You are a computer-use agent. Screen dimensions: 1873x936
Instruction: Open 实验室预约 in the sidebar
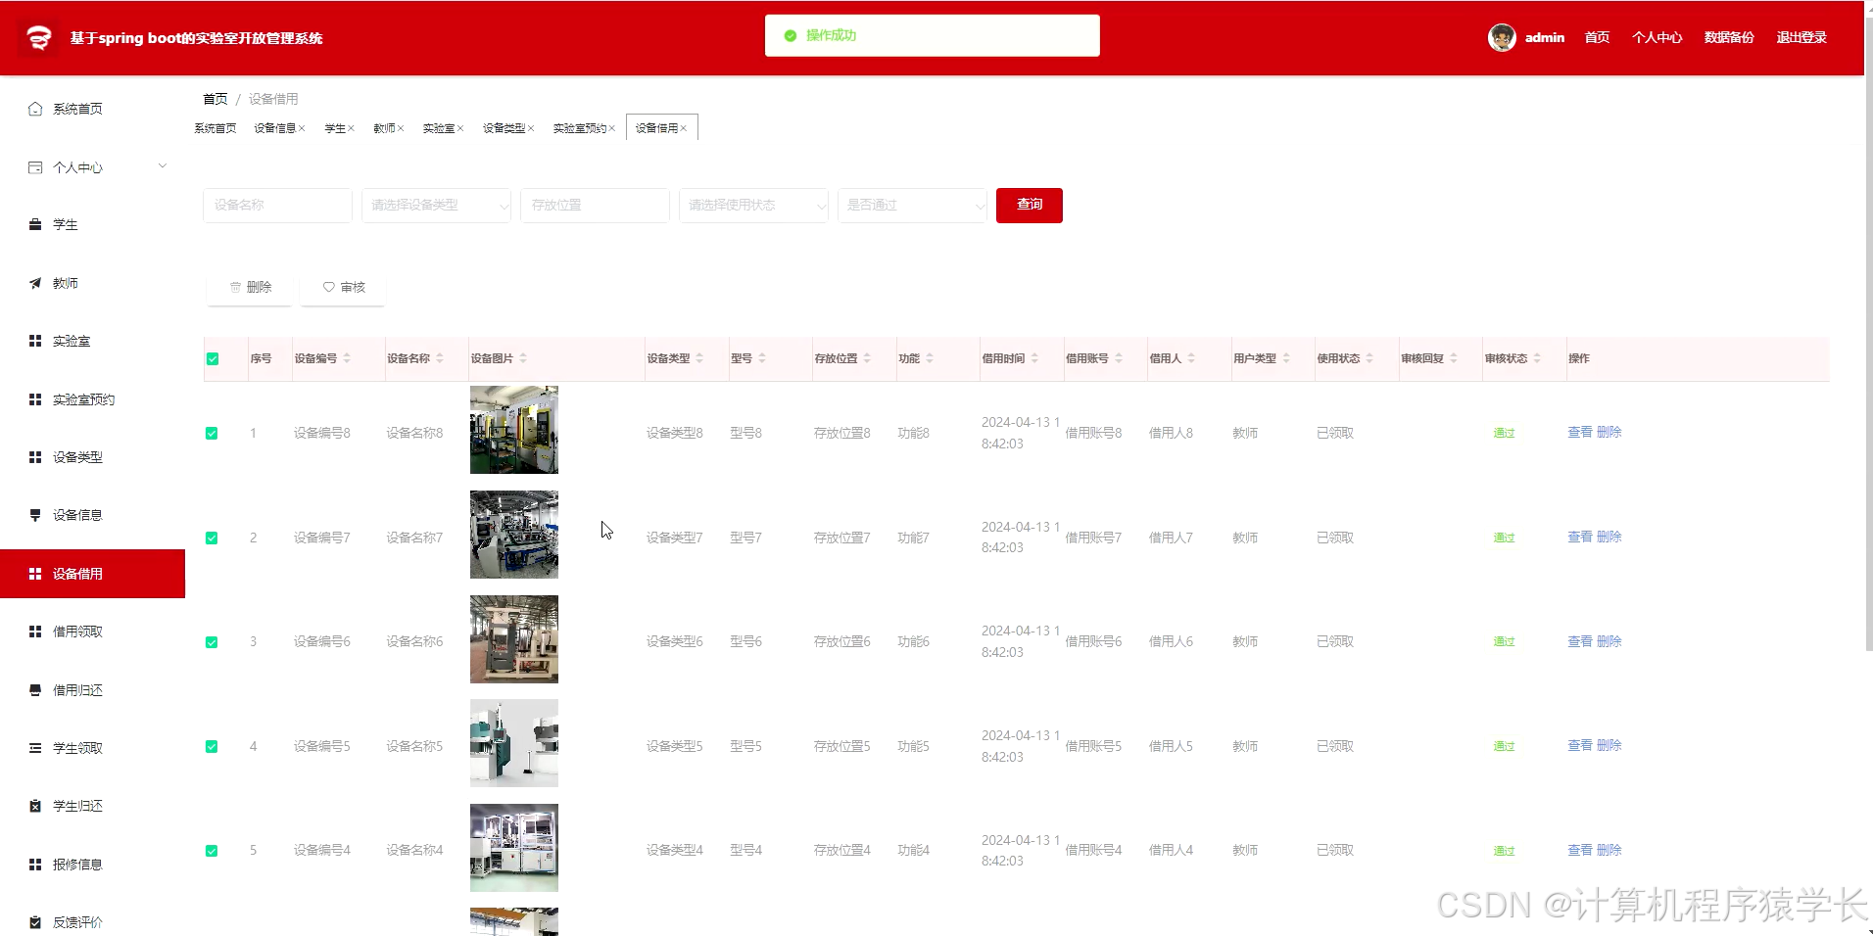(92, 399)
